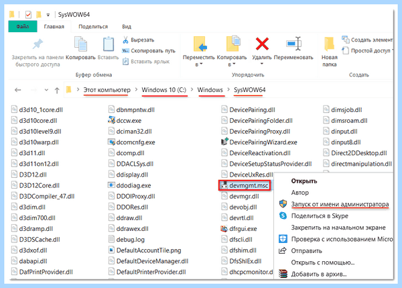Click the Skype icon in context menu
Viewport: 402px width, 288px height.
(x=283, y=215)
